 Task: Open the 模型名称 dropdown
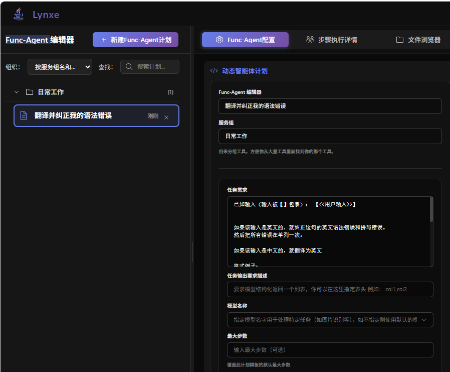[x=330, y=319]
